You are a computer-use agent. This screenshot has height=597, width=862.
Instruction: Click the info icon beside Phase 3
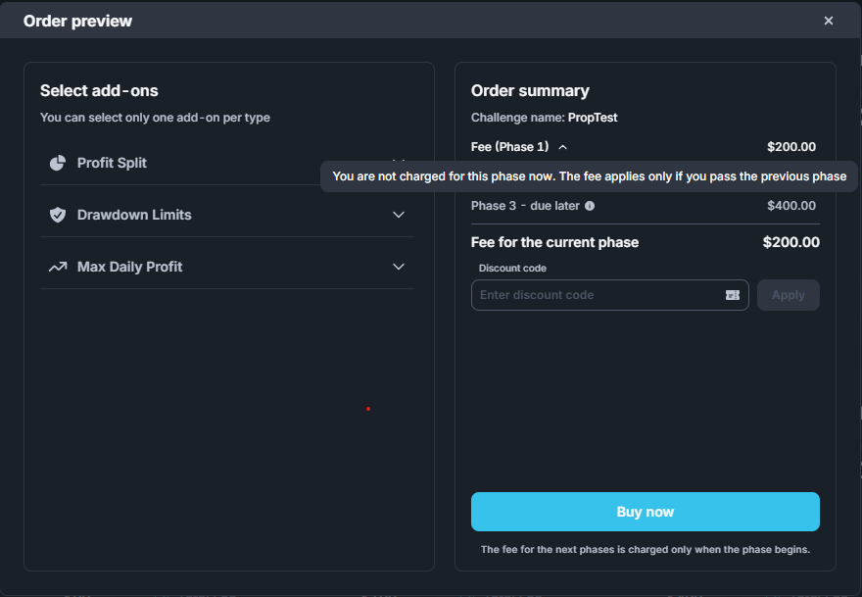click(x=590, y=206)
